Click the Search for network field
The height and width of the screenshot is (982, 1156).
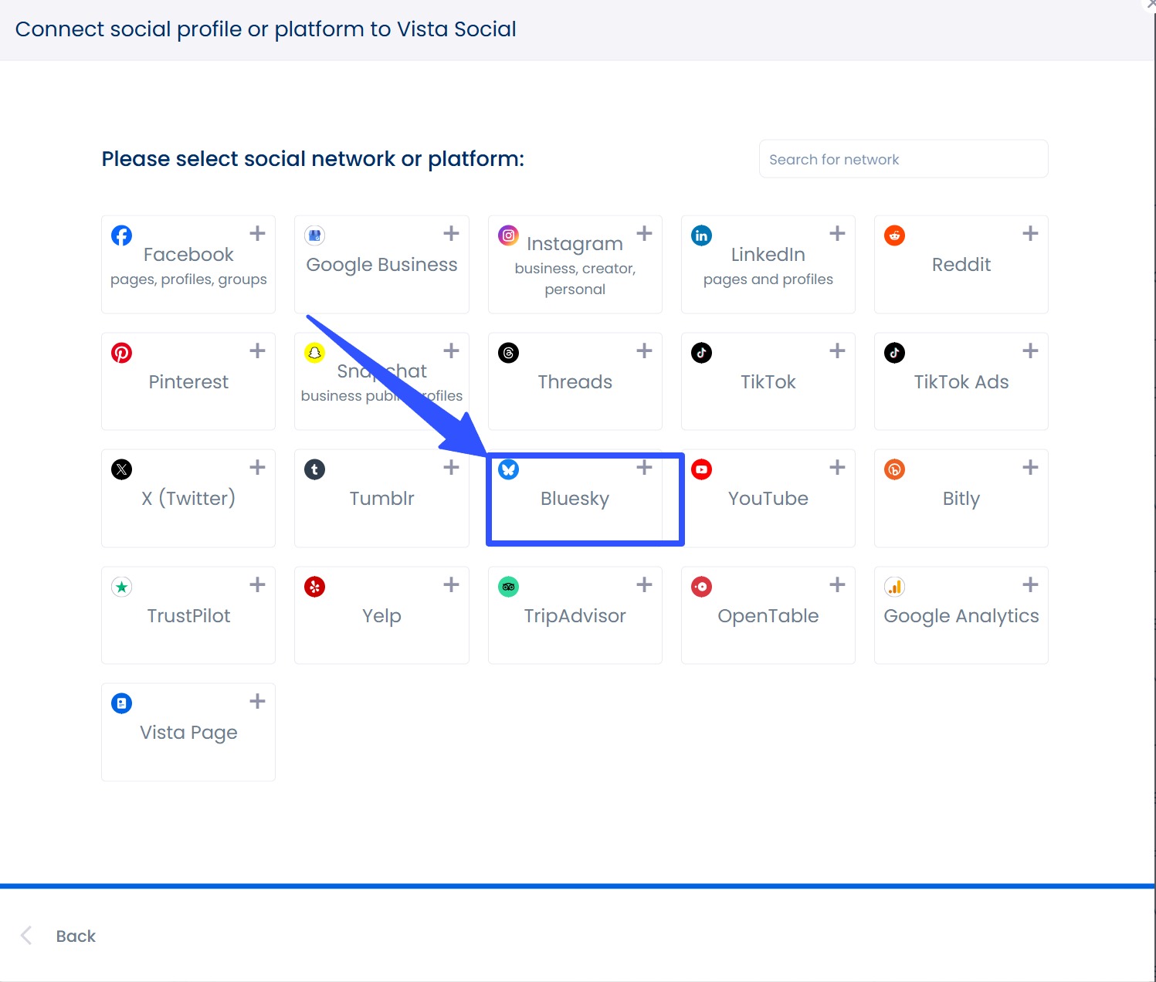pyautogui.click(x=902, y=159)
